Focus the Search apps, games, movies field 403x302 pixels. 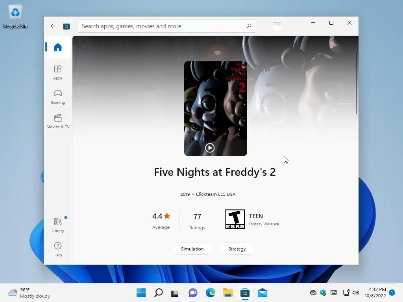(166, 26)
